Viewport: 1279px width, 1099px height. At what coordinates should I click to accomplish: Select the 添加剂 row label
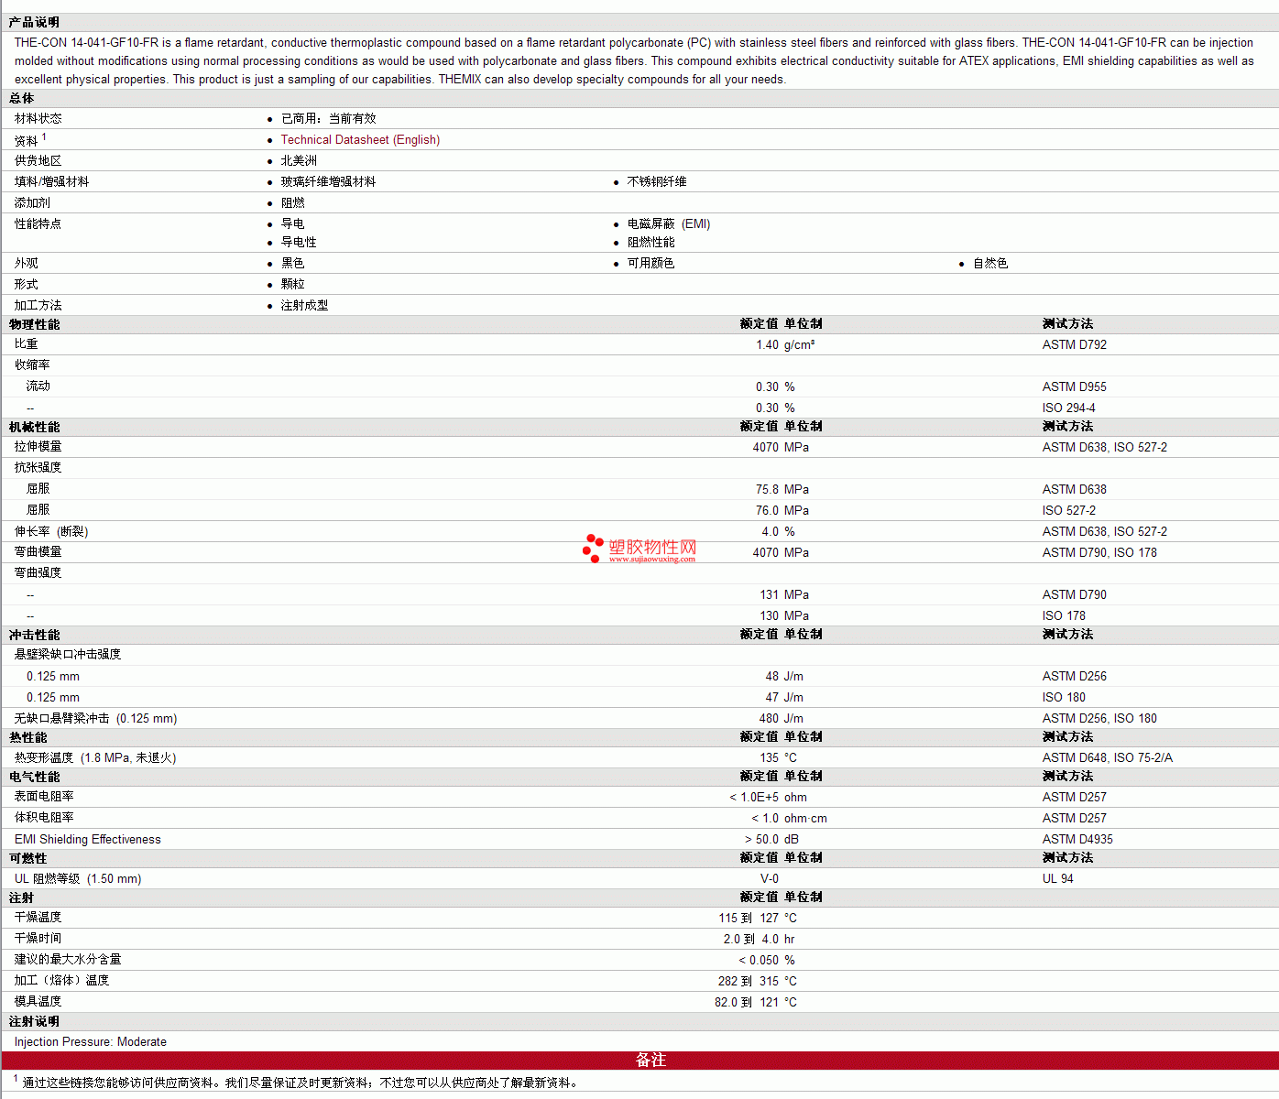(32, 203)
